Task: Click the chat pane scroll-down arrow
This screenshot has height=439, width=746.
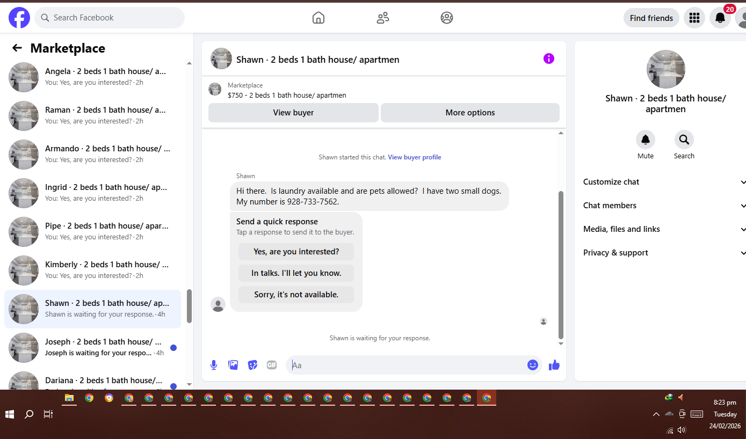Action: (561, 343)
